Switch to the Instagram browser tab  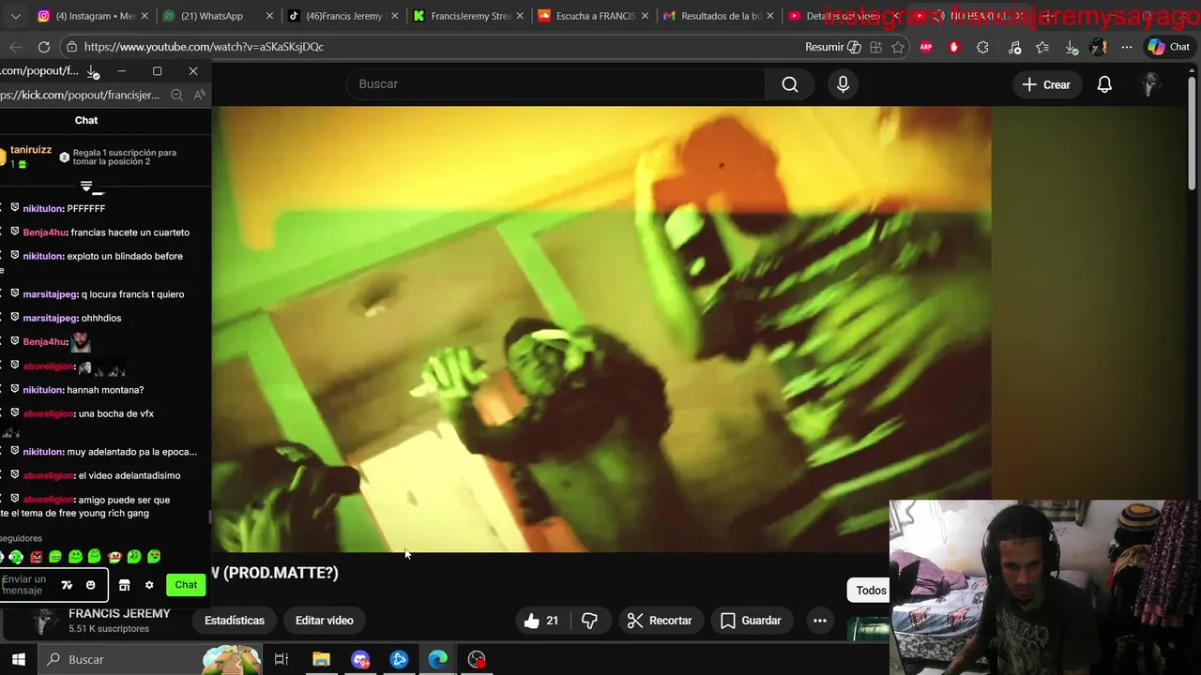(90, 16)
